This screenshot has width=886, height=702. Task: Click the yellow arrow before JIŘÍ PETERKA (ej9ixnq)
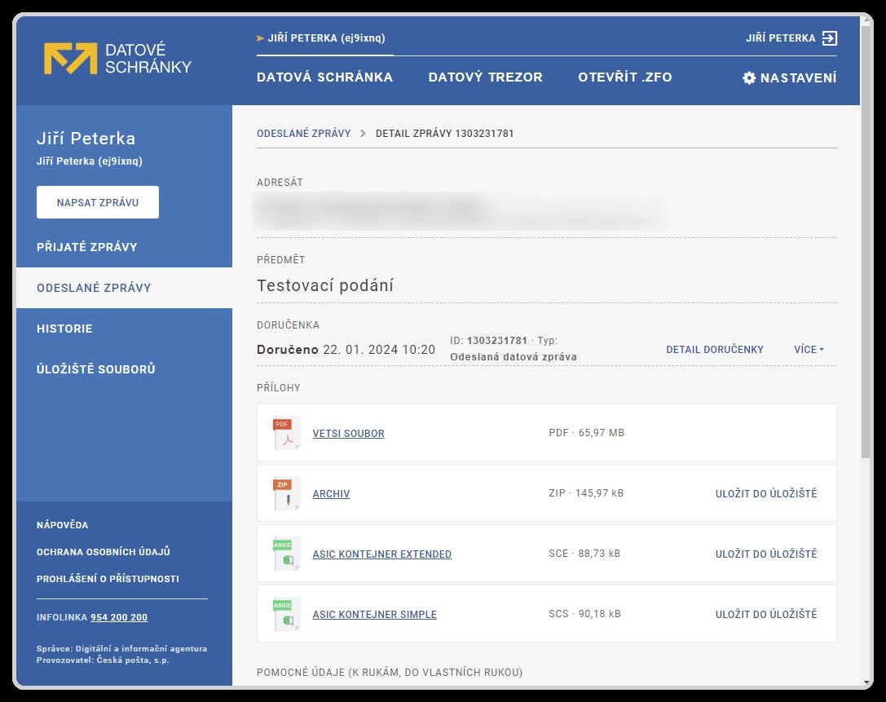[x=261, y=38]
